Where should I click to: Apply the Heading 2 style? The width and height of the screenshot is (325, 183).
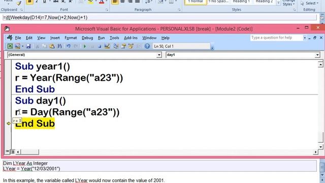pos(264,2)
